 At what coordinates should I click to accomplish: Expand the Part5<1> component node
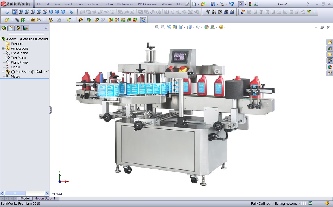pyautogui.click(x=3, y=72)
